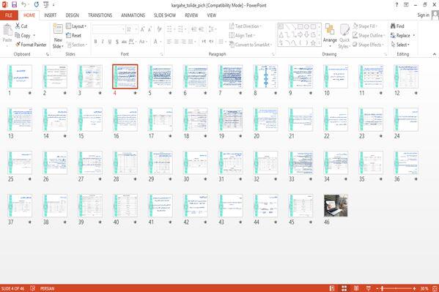
Task: Click the Redo/Repeat icon in the title bar
Action: click(37, 4)
